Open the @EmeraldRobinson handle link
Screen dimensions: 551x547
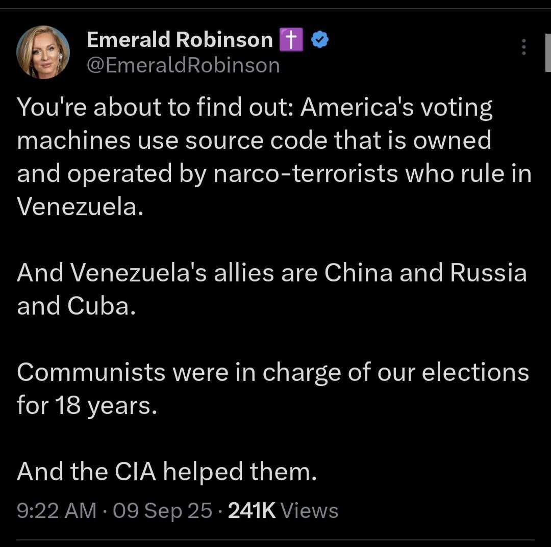[183, 65]
